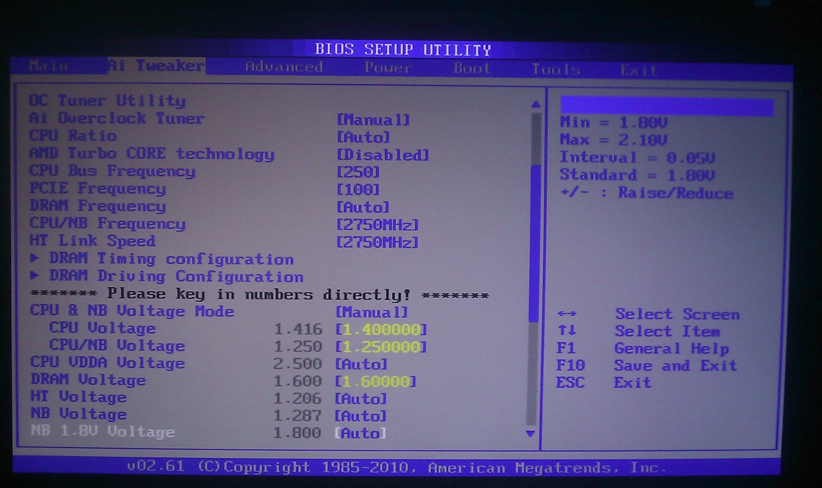Viewport: 822px width, 488px height.
Task: Open the Ai Overclock Tuner Manual dropdown
Action: pyautogui.click(x=373, y=120)
